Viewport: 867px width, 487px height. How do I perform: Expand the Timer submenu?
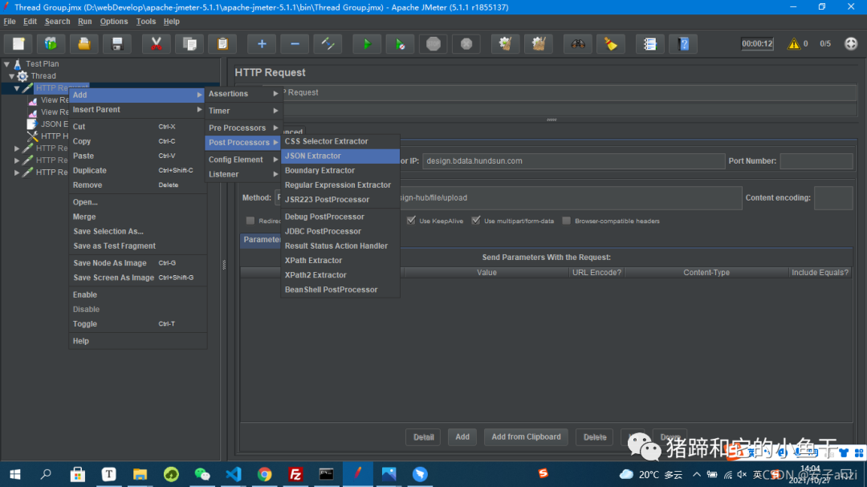[x=243, y=111]
